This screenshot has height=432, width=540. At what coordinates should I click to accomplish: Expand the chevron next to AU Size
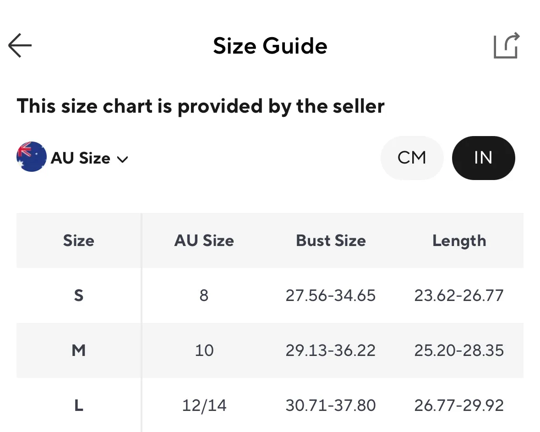(x=123, y=159)
